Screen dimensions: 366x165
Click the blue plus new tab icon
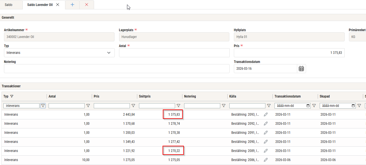coord(72,5)
